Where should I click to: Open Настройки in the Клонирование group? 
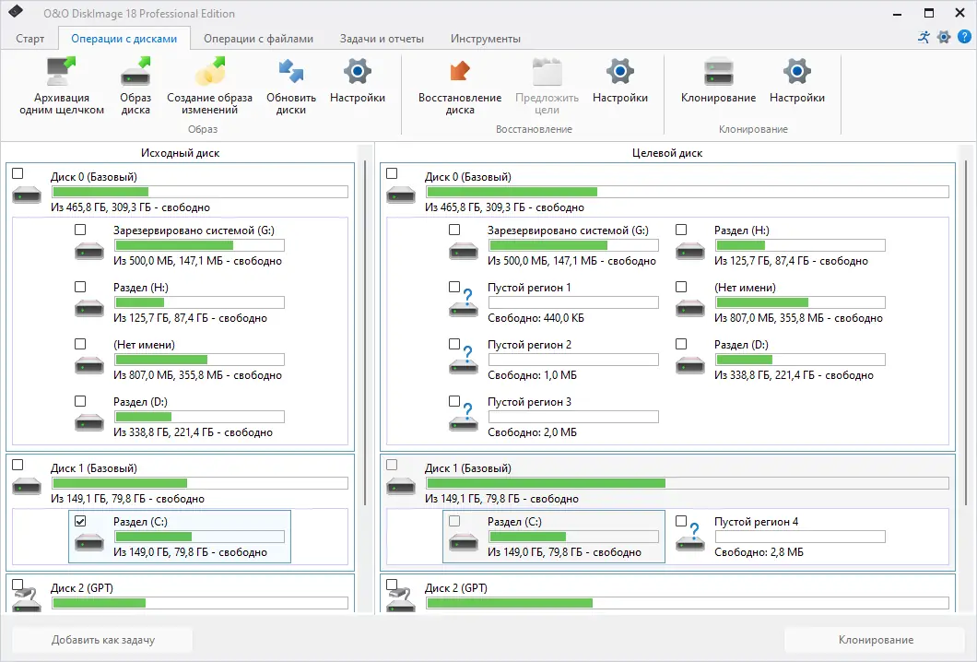pos(797,72)
